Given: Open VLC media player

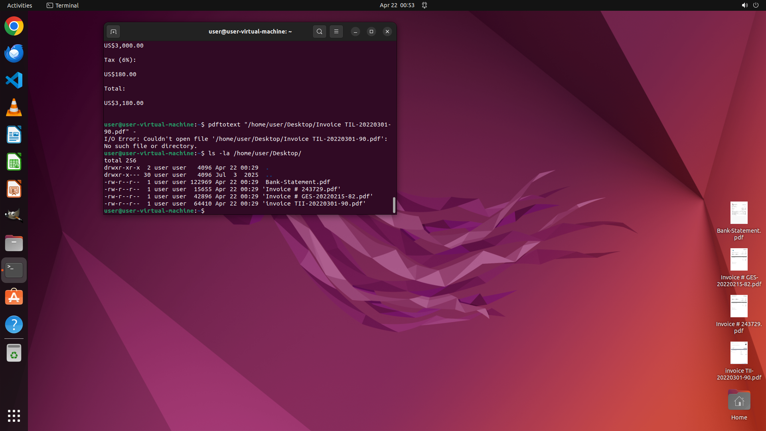Looking at the screenshot, I should [14, 108].
